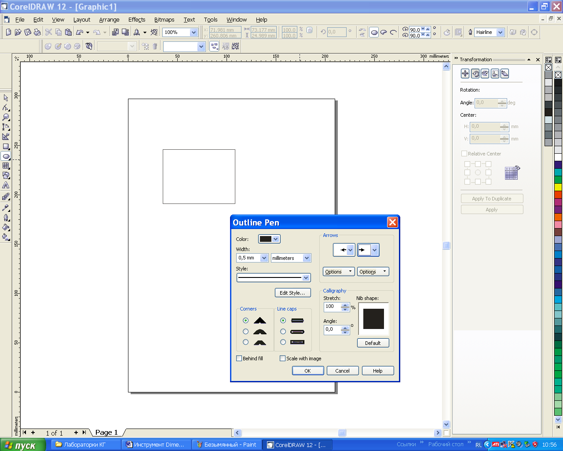This screenshot has height=451, width=563.
Task: Select the Eyedropper tool
Action: pos(6,207)
